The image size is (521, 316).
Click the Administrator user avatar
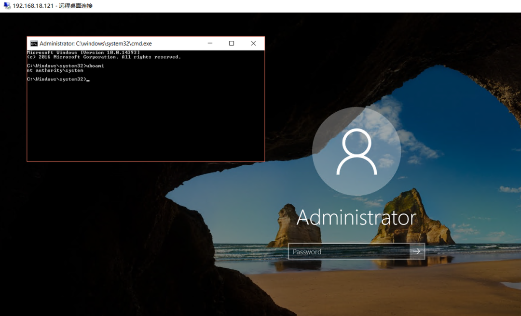[x=356, y=151]
